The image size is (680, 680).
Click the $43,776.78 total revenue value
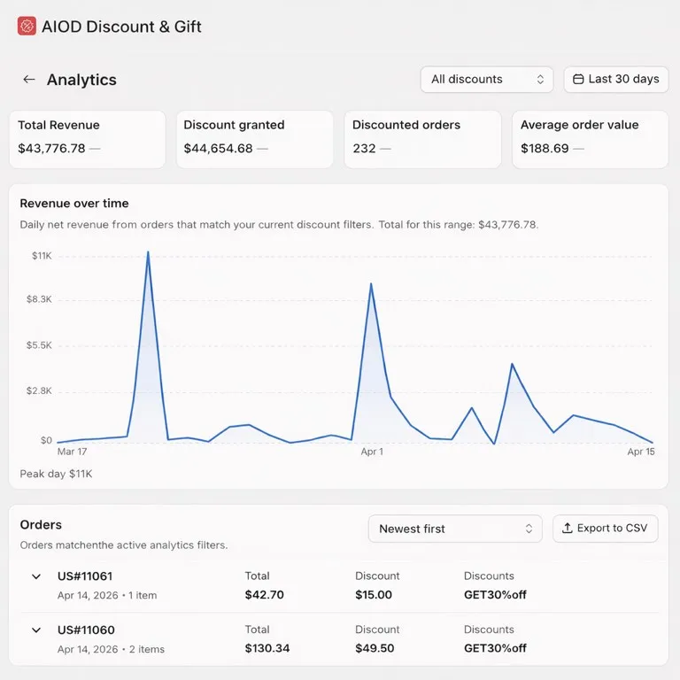point(51,149)
